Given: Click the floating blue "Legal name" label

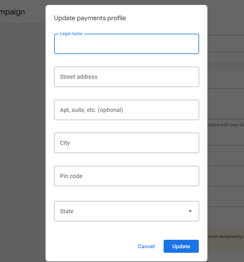Looking at the screenshot, I should pyautogui.click(x=71, y=34).
